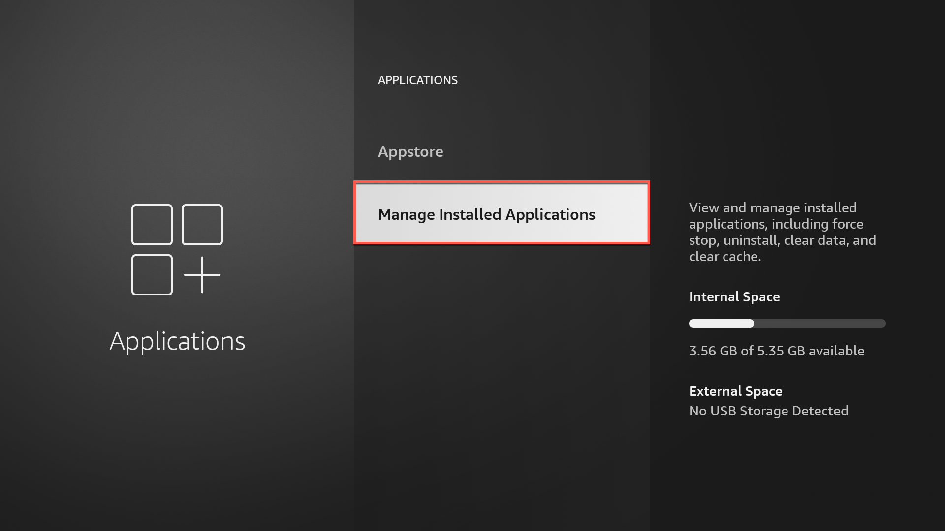Click the top-left square of Applications icon
945x531 pixels.
[x=152, y=225]
